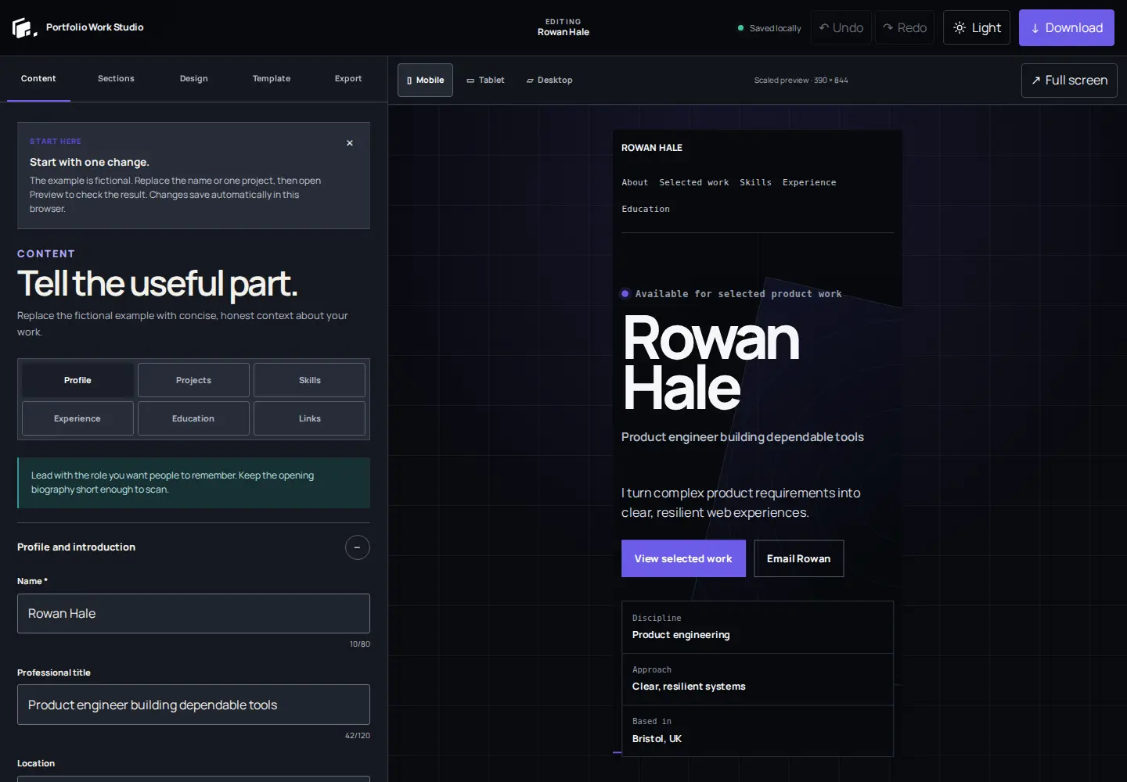Screen dimensions: 1127x782
Task: Click View selected work in preview
Action: (683, 558)
